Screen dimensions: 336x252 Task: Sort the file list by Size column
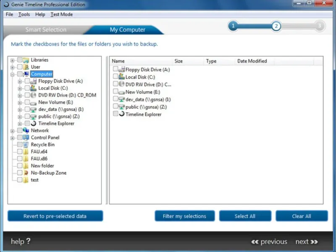(188, 61)
